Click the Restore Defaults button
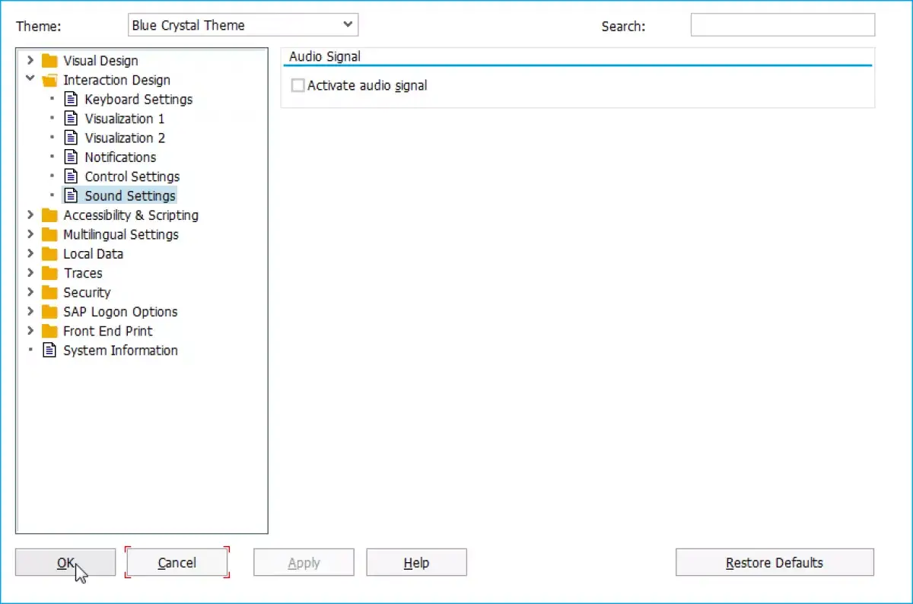The width and height of the screenshot is (913, 604). 775,563
